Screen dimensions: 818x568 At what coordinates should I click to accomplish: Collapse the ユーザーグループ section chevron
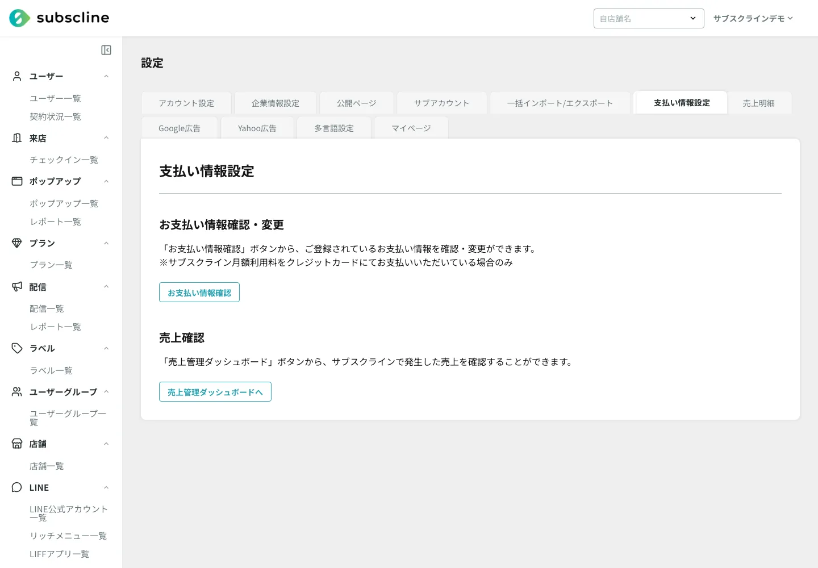point(106,392)
